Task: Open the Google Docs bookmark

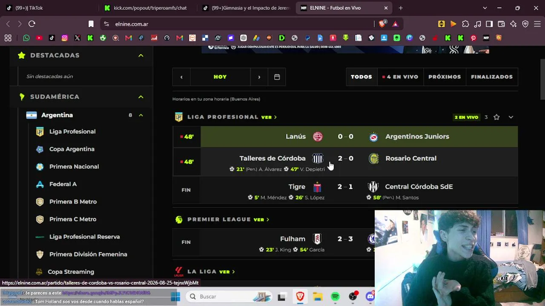Action: tap(320, 38)
